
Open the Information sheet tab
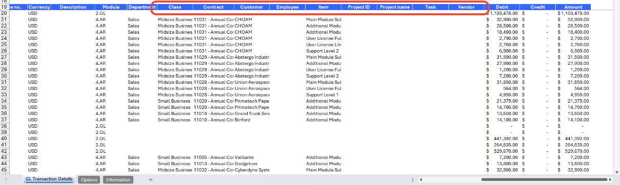(x=118, y=180)
